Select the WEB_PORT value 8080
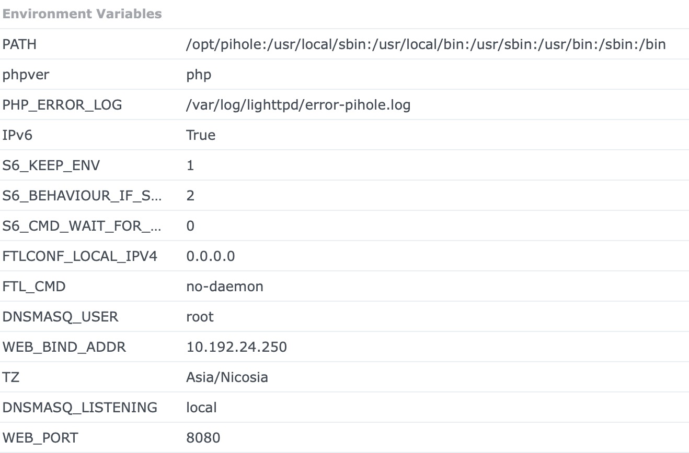The height and width of the screenshot is (453, 689). 203,438
